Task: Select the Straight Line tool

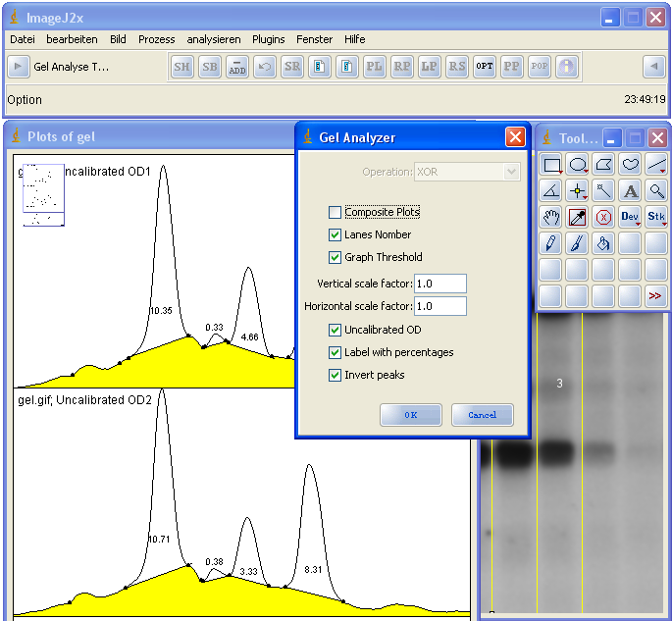Action: (656, 165)
